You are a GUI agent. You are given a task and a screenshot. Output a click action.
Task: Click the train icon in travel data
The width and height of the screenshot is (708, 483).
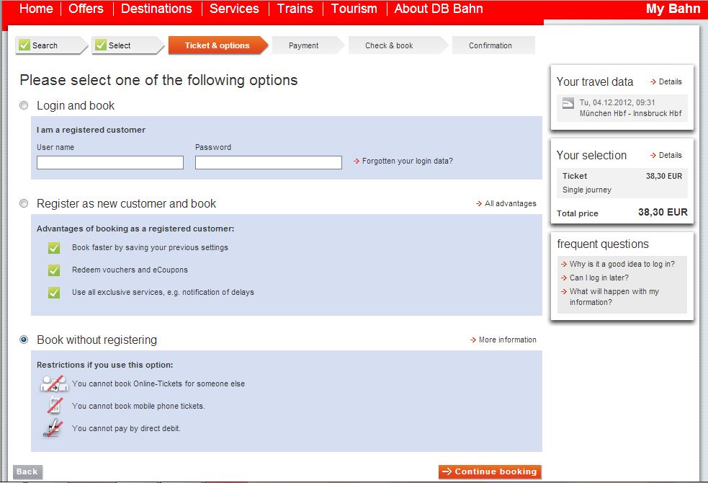click(x=568, y=104)
